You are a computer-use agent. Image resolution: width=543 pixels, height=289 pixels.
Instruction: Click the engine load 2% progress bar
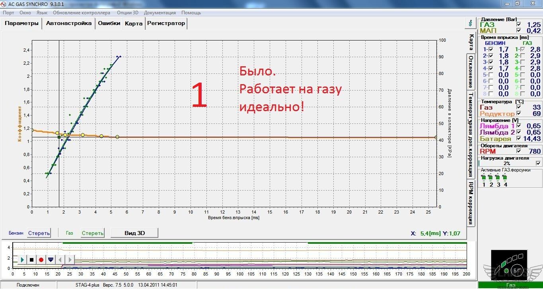(507, 163)
